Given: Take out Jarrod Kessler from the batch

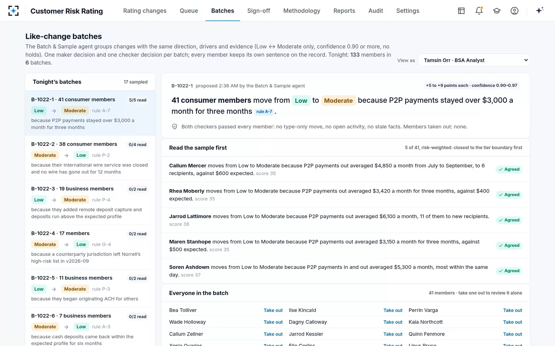Looking at the screenshot, I should point(393,334).
